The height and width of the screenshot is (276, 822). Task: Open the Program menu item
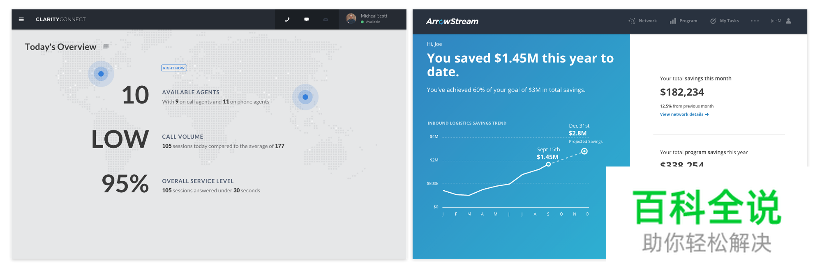point(683,21)
